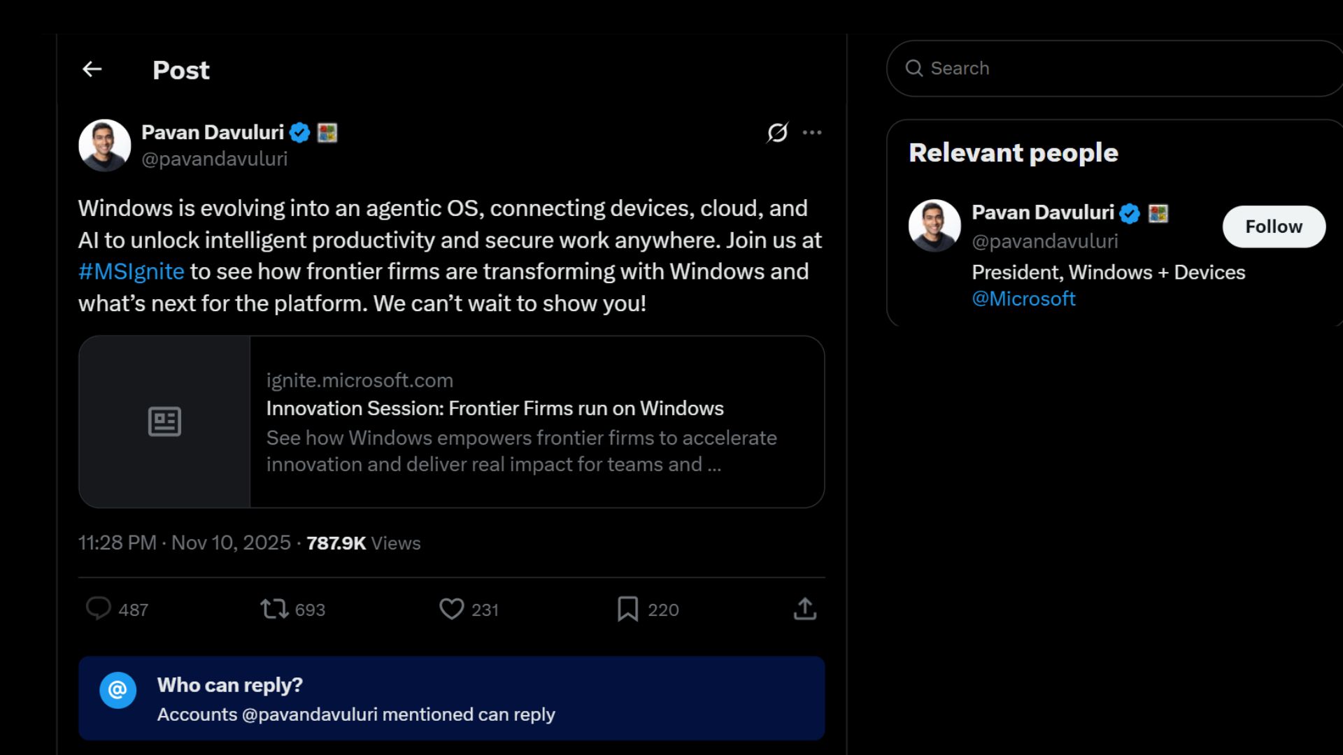1343x755 pixels.
Task: Click the repost icon showing 693
Action: click(x=273, y=609)
